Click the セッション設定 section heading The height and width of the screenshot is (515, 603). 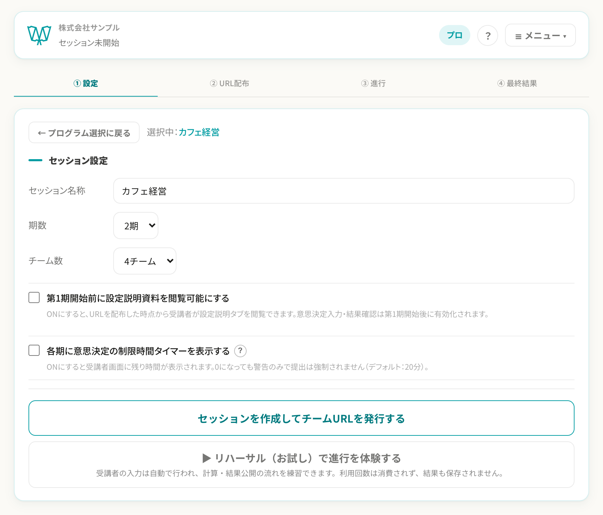coord(78,161)
